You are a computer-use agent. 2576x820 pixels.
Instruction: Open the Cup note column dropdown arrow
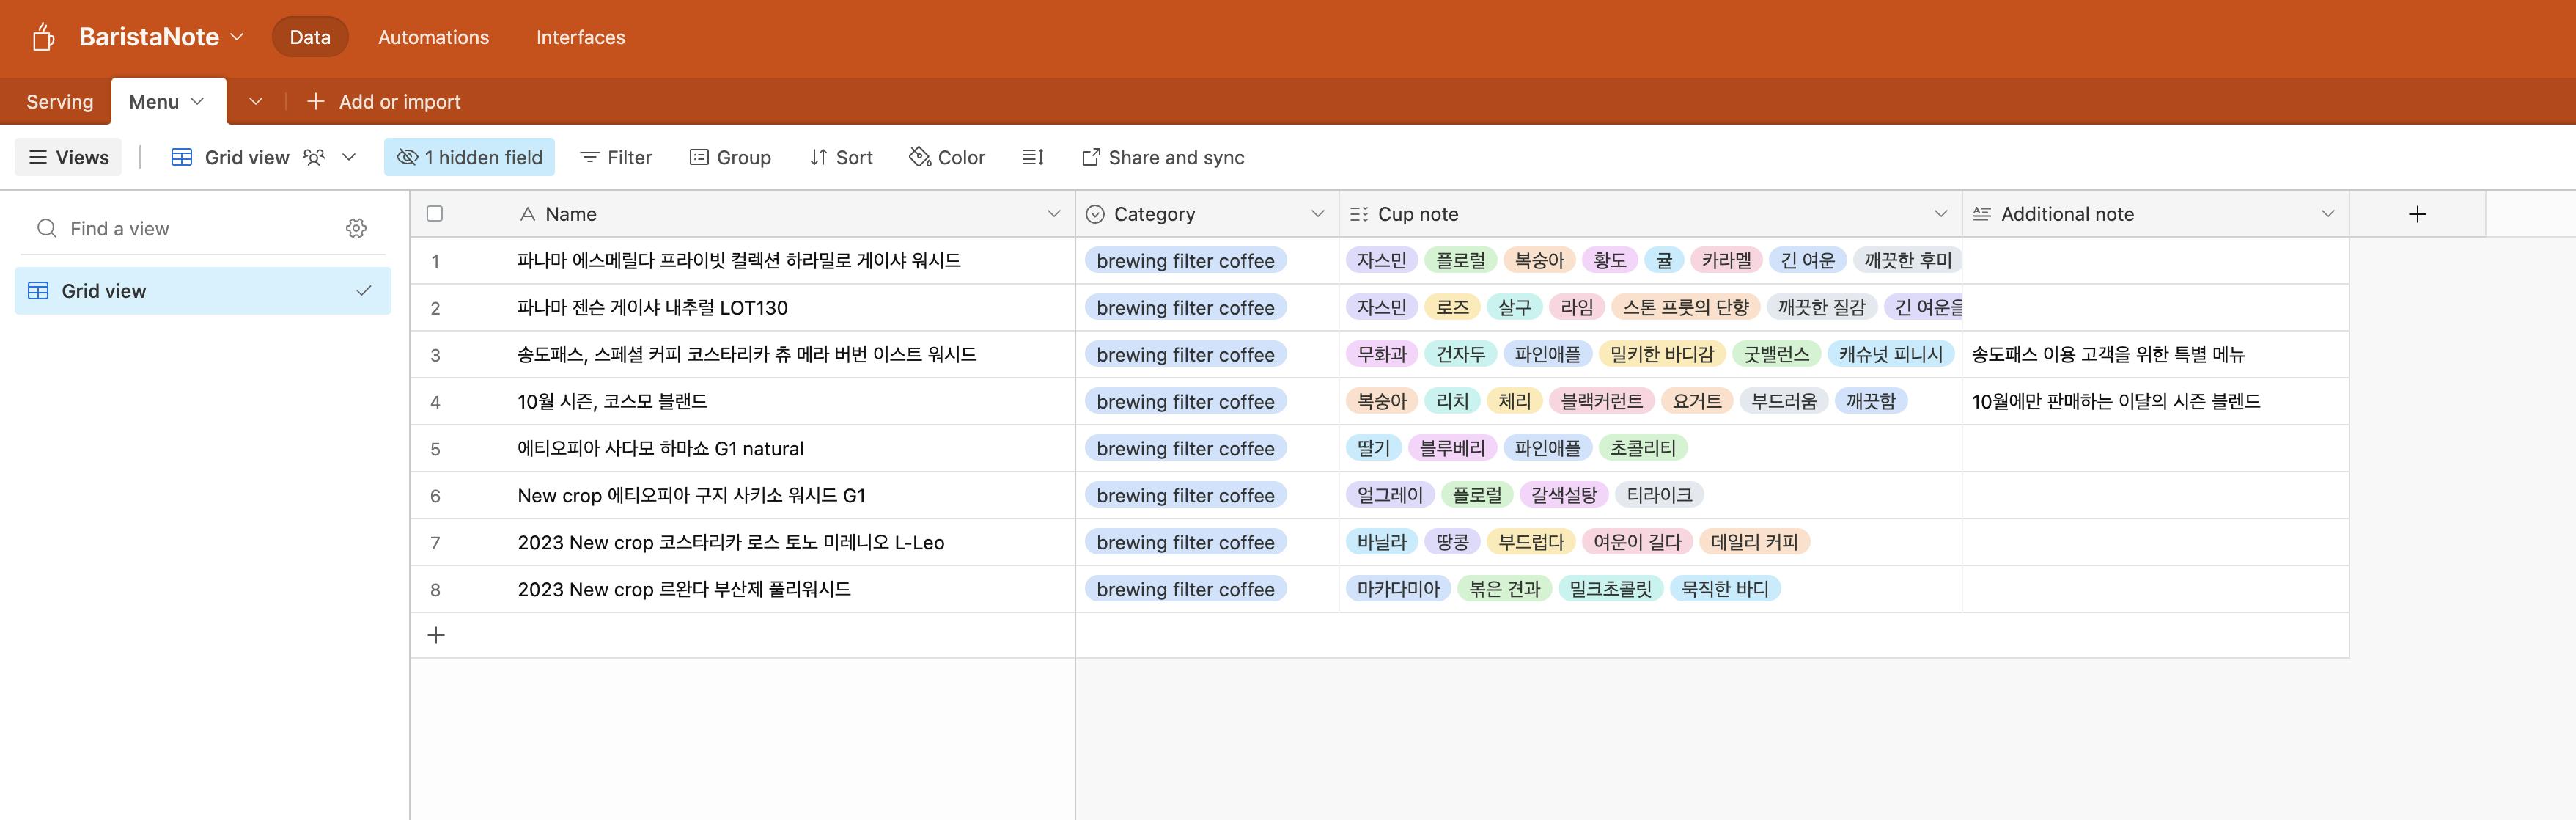tap(1940, 214)
